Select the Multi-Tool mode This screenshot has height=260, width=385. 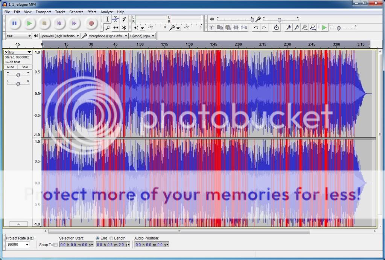point(123,28)
